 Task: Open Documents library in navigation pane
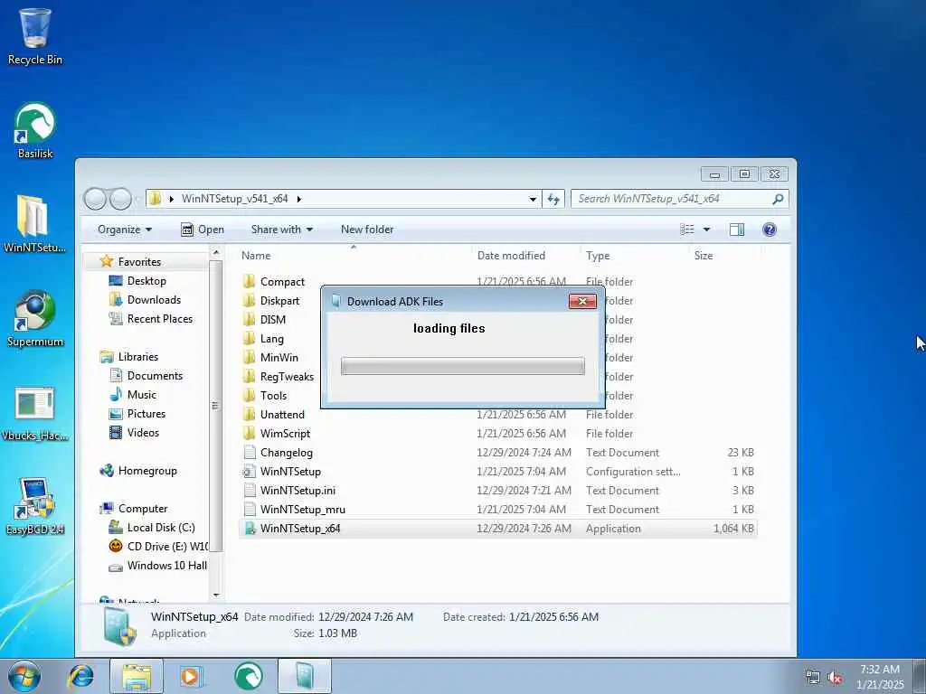155,375
